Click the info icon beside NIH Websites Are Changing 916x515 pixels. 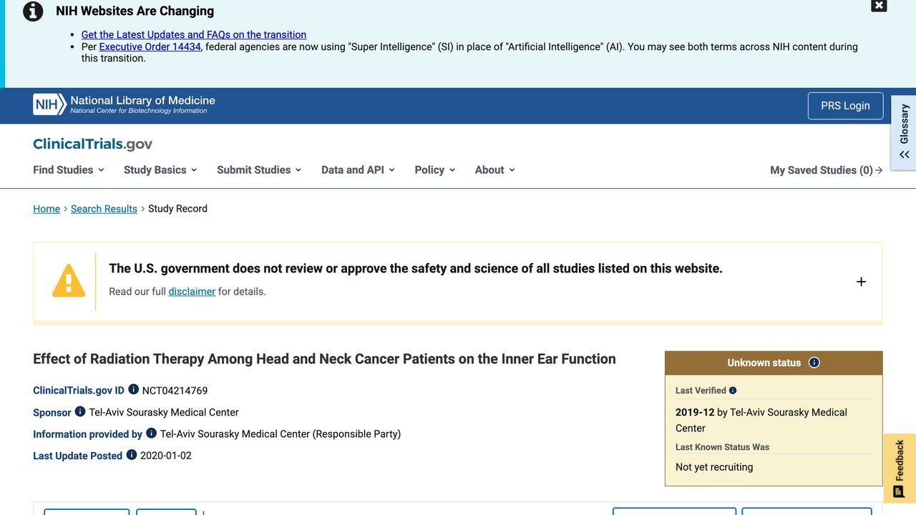[x=33, y=11]
